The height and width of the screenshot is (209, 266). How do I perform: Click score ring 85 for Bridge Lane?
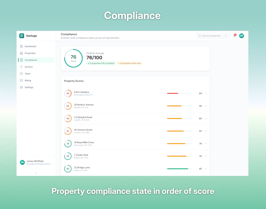click(x=68, y=169)
